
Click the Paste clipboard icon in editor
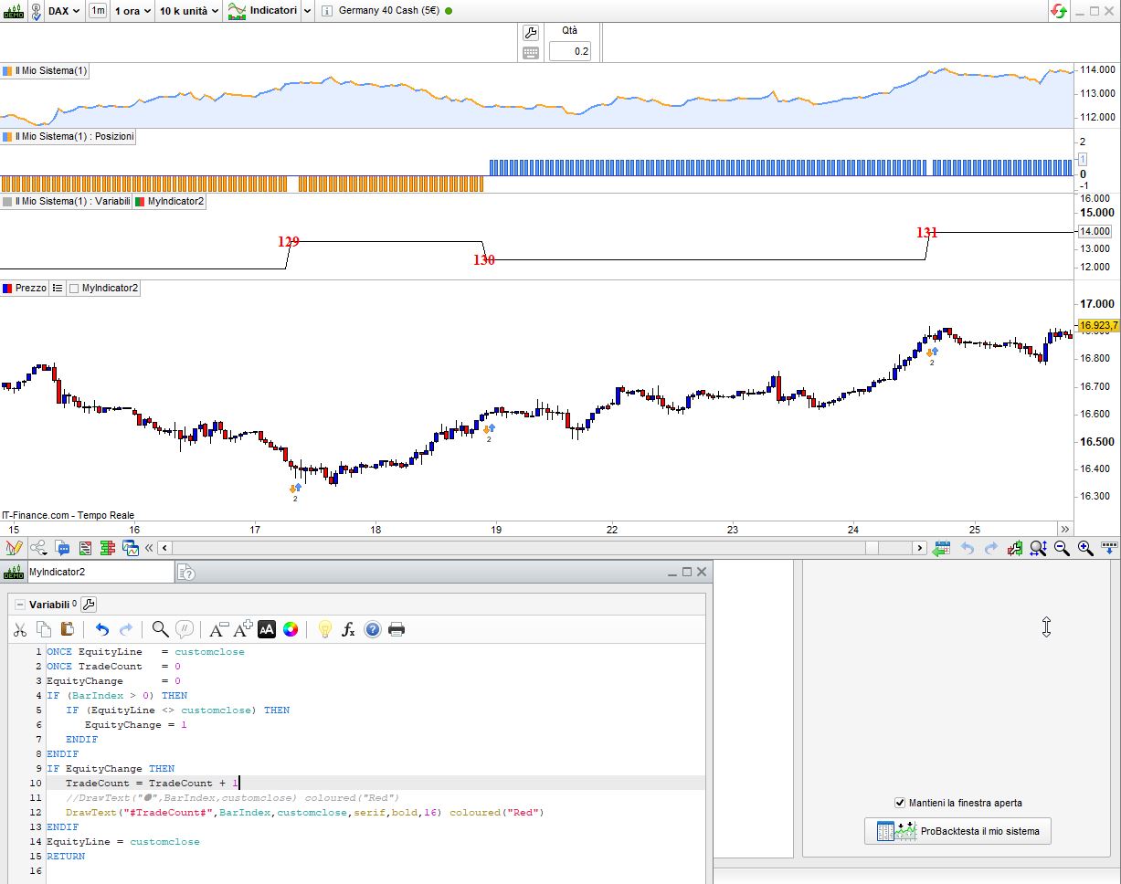[67, 629]
